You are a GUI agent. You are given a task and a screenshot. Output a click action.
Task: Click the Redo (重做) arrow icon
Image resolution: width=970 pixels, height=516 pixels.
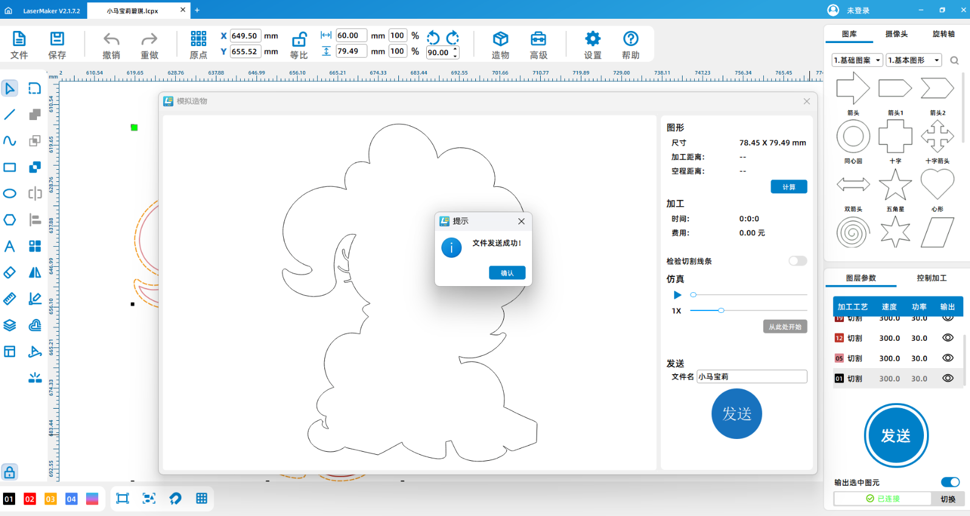[x=149, y=40]
